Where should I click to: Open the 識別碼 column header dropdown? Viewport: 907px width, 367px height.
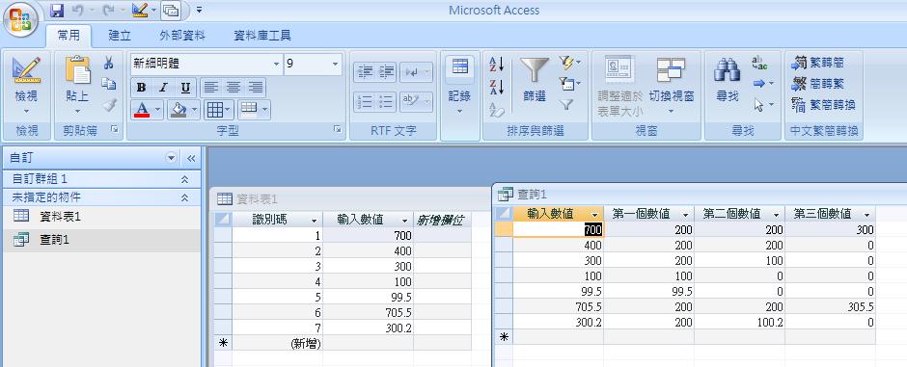click(315, 220)
